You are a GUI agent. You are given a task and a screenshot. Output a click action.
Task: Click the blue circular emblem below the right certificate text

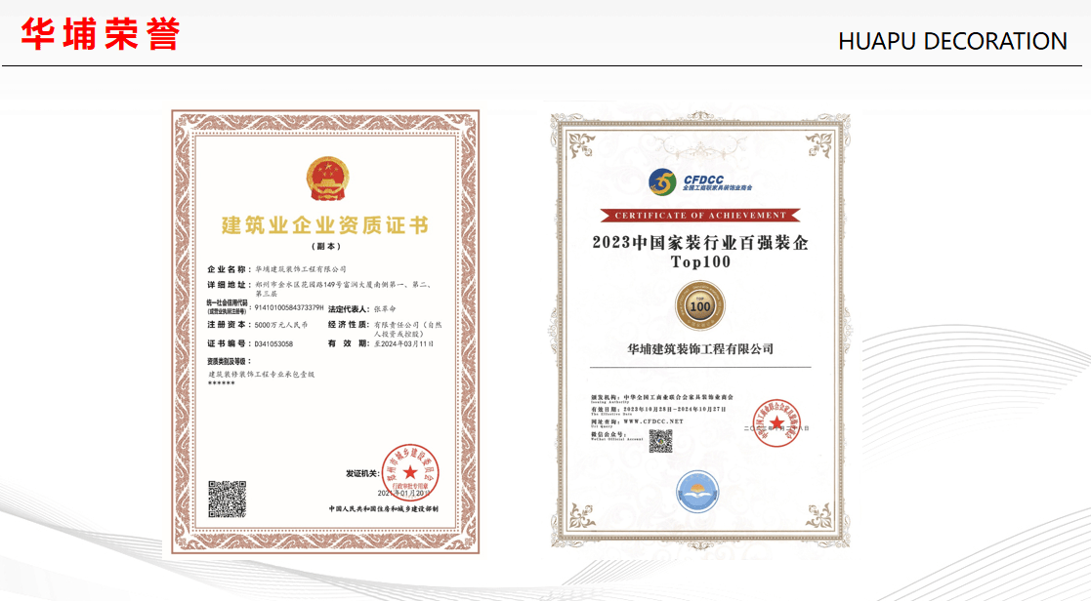[x=697, y=491]
